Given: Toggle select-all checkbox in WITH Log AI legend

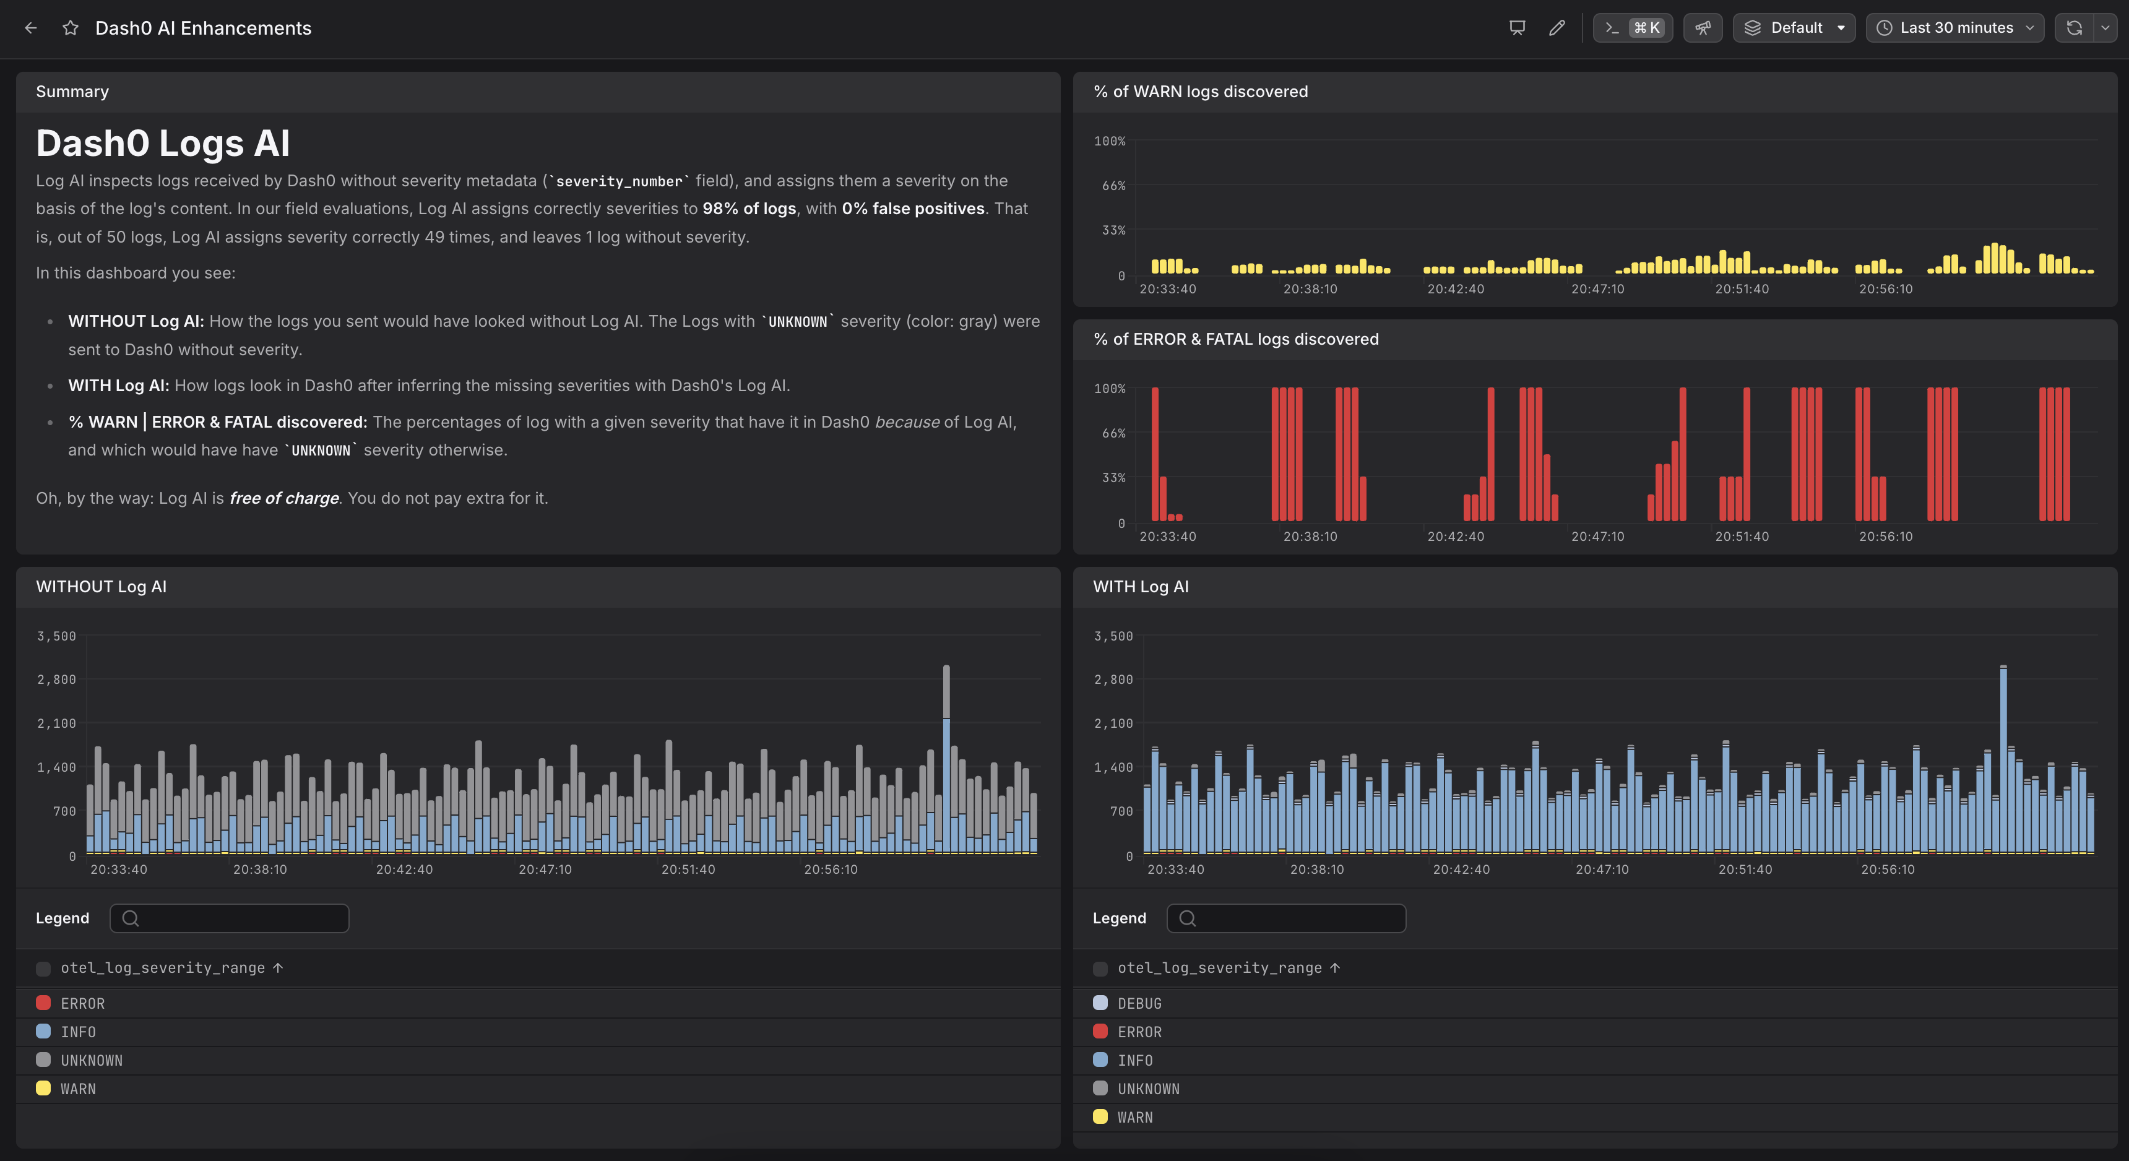Looking at the screenshot, I should 1100,969.
